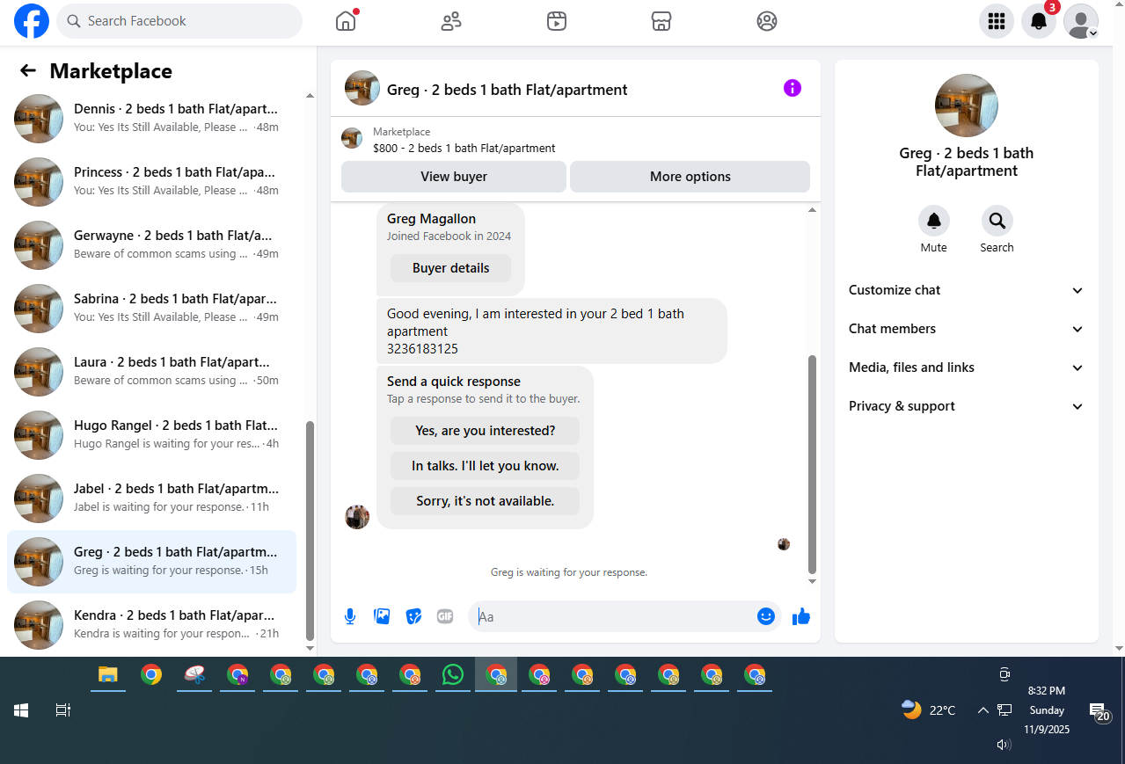The height and width of the screenshot is (764, 1125).
Task: Expand the Privacy & support section
Action: [966, 406]
